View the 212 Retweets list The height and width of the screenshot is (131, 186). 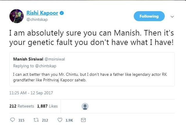(x=22, y=106)
